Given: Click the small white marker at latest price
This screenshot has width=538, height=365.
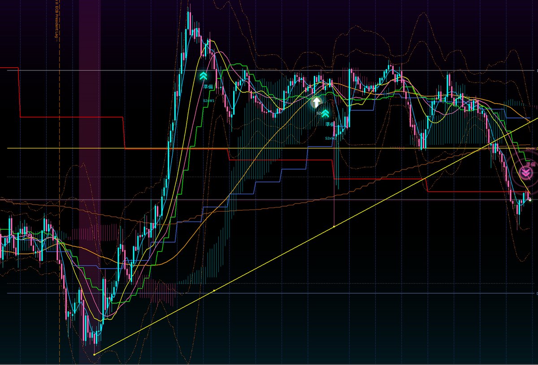Looking at the screenshot, I should pos(530,199).
